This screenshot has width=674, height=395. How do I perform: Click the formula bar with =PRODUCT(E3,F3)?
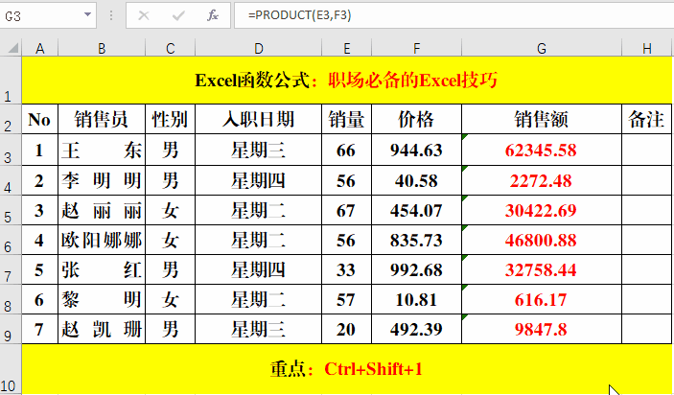click(453, 16)
